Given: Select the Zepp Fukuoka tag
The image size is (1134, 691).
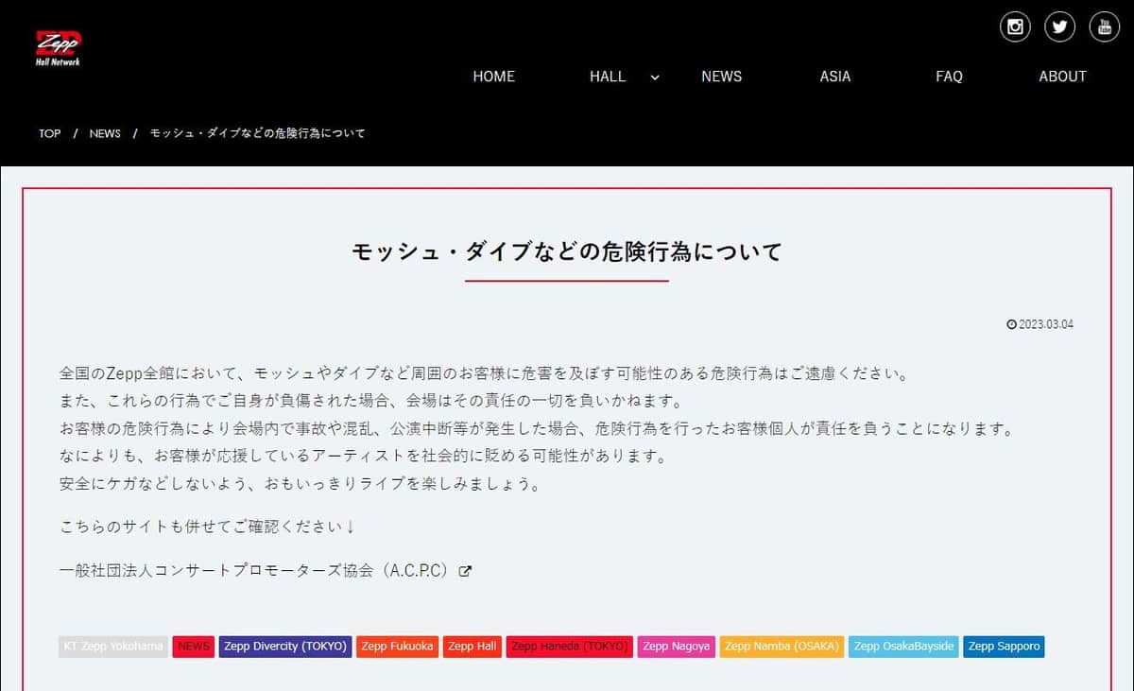Looking at the screenshot, I should click(397, 647).
